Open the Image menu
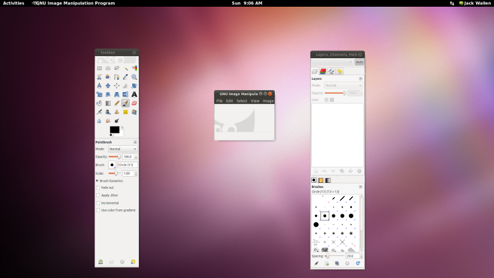Viewport: 494px width, 278px height. tap(268, 101)
